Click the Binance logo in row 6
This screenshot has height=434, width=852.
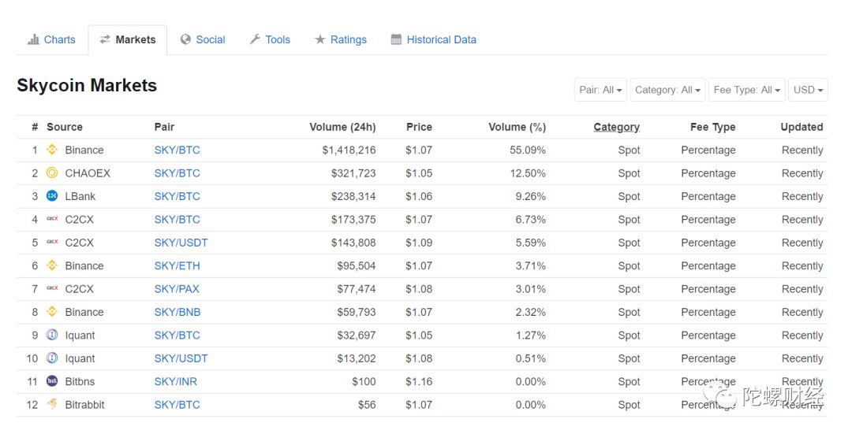(x=52, y=265)
